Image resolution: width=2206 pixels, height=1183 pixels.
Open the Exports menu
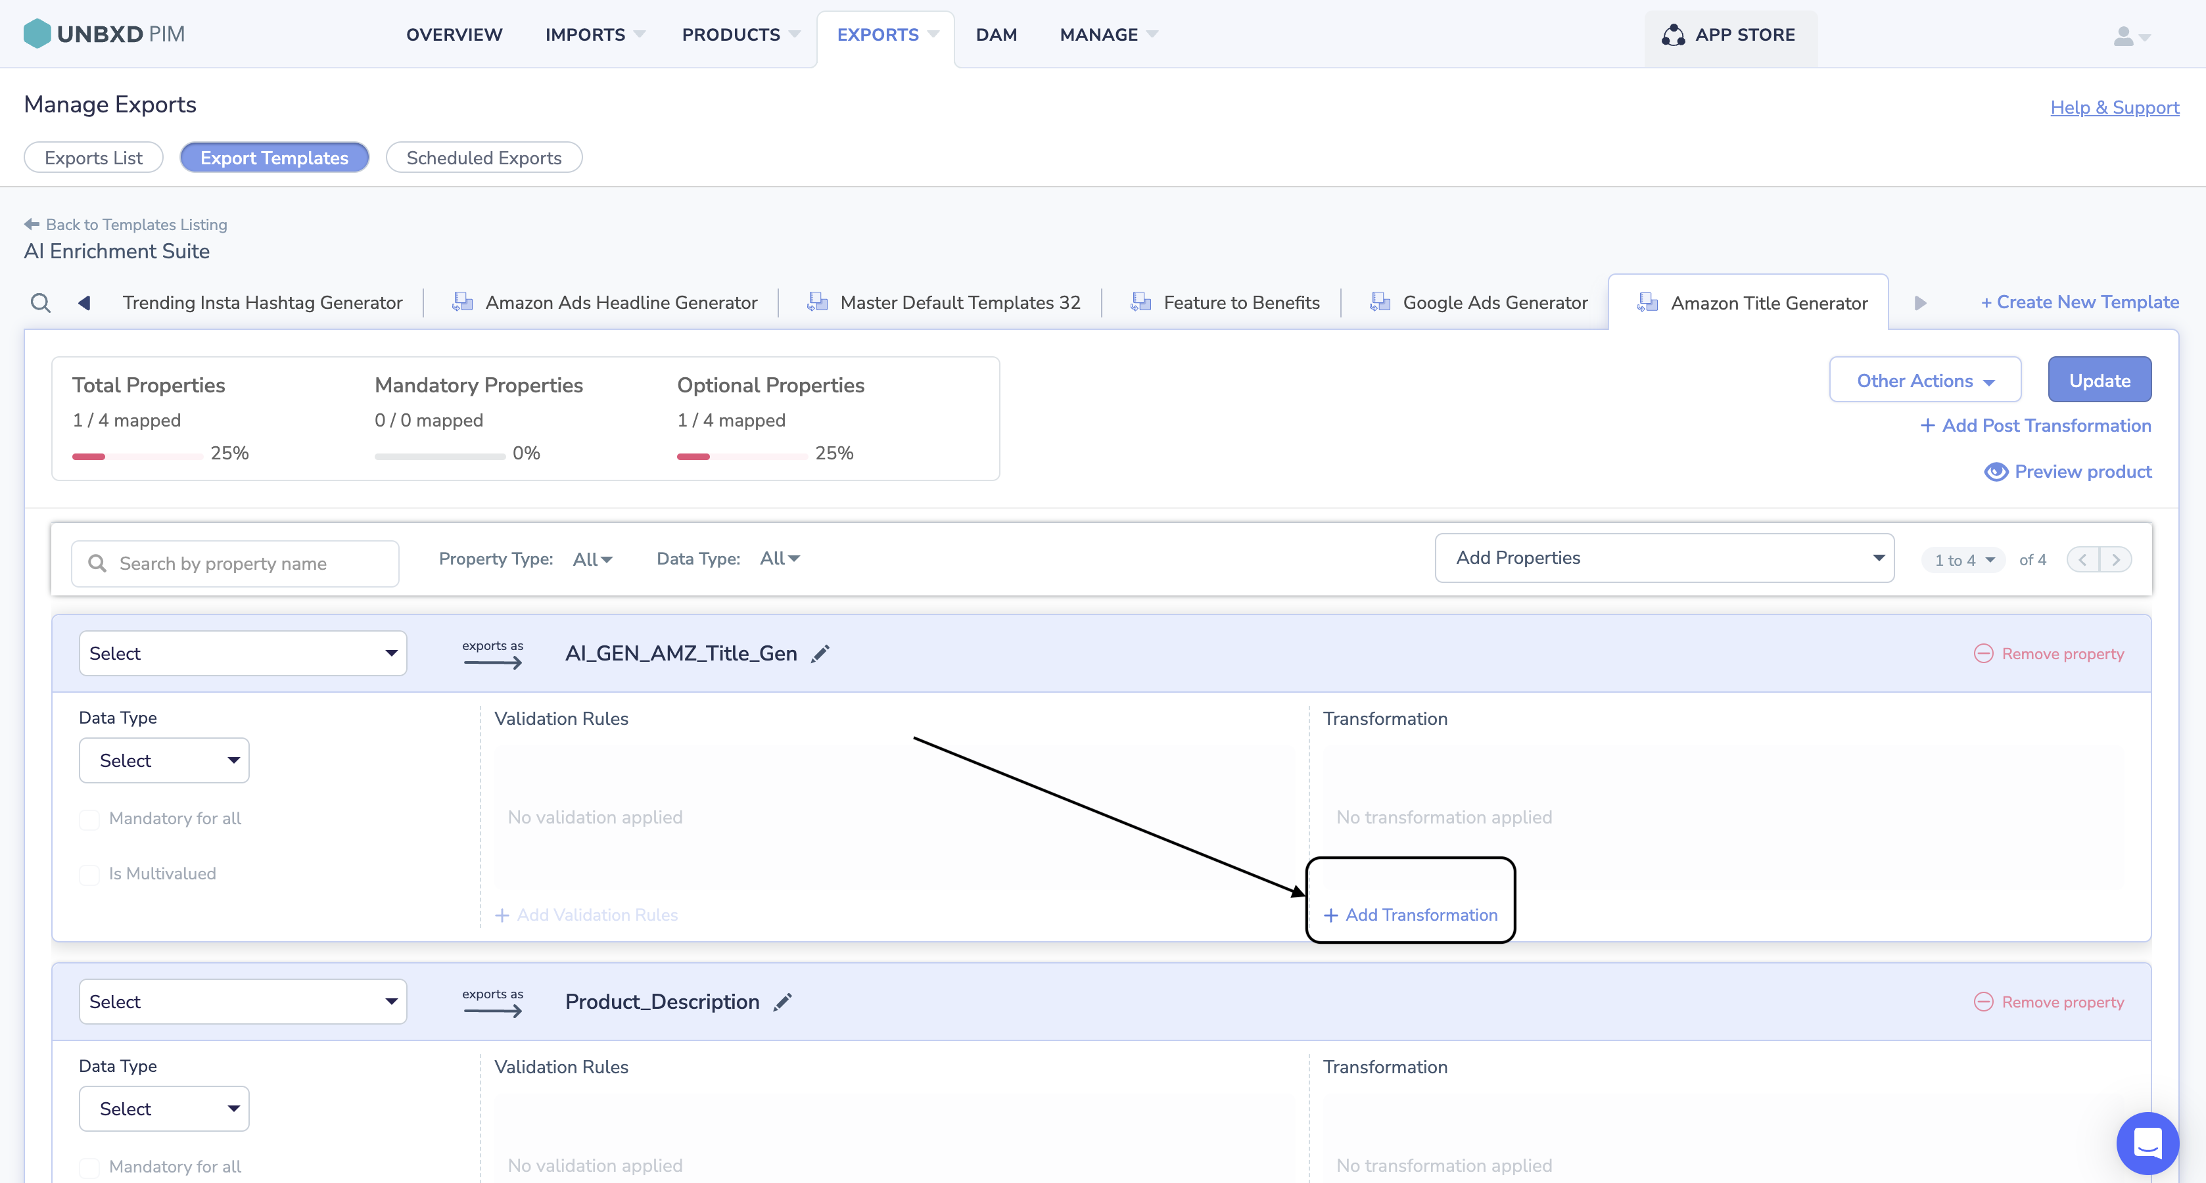pyautogui.click(x=887, y=35)
